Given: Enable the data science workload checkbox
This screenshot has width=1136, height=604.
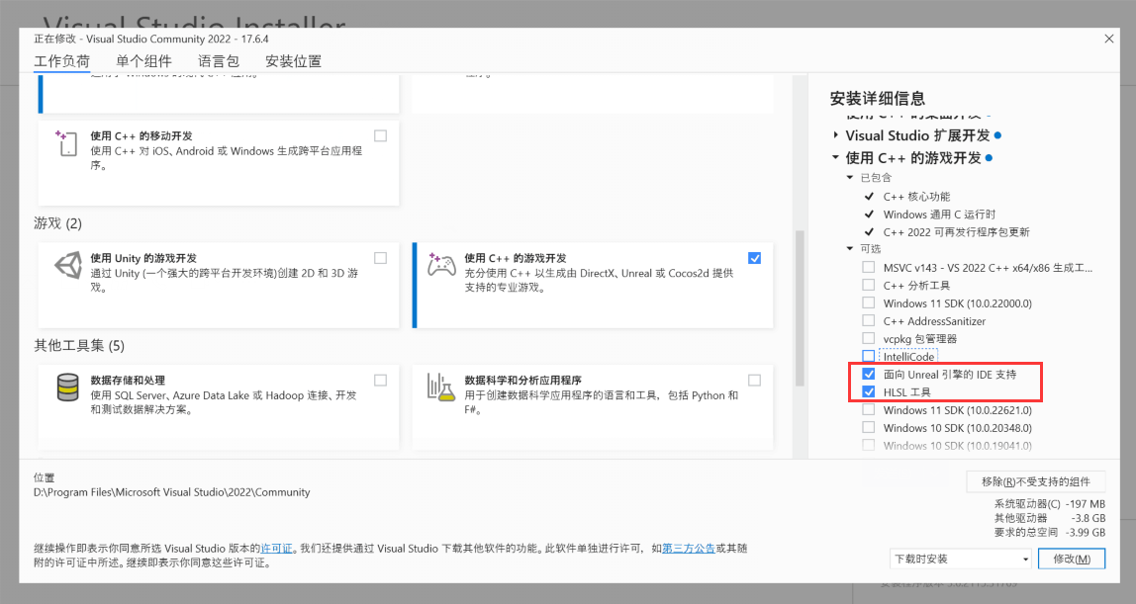Looking at the screenshot, I should point(754,381).
